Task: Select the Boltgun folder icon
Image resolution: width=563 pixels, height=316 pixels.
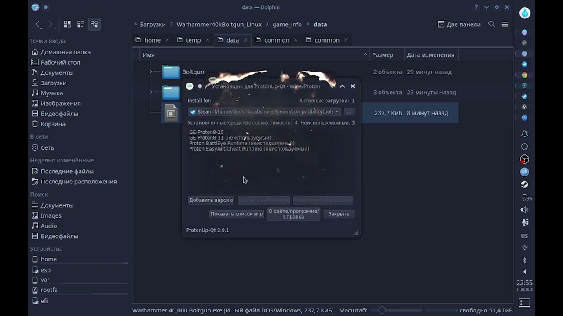Action: click(171, 72)
